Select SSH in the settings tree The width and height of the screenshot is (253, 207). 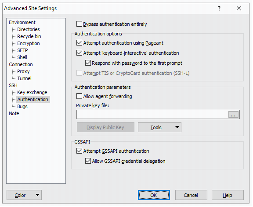pyautogui.click(x=13, y=85)
